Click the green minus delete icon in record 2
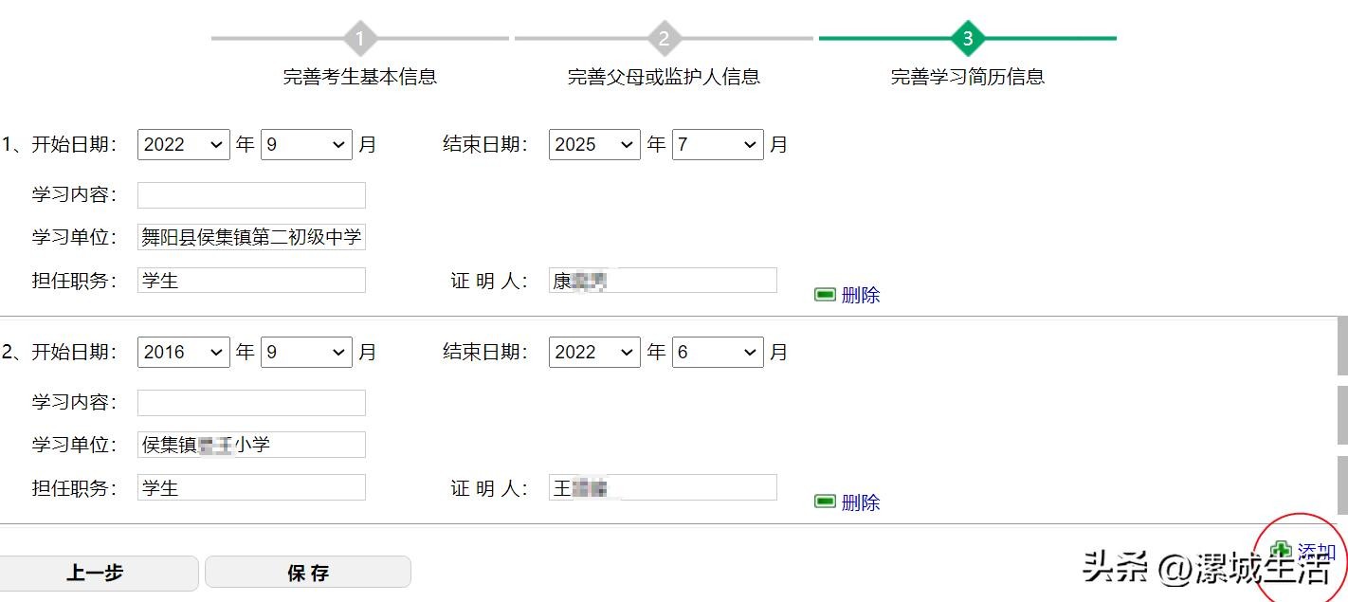Viewport: 1348px width, 602px height. coord(825,502)
